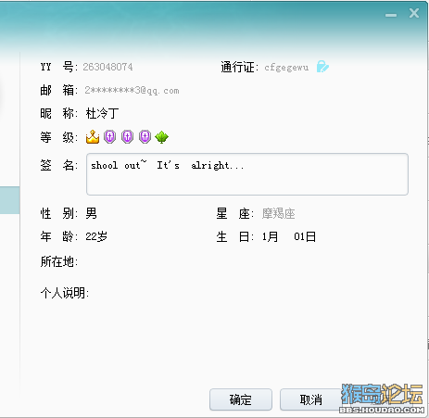The height and width of the screenshot is (418, 429).
Task: Open the birthday day field 01日
Action: click(x=305, y=237)
